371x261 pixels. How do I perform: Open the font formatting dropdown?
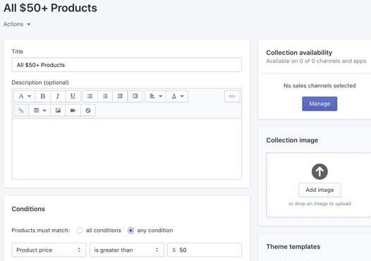tap(25, 97)
